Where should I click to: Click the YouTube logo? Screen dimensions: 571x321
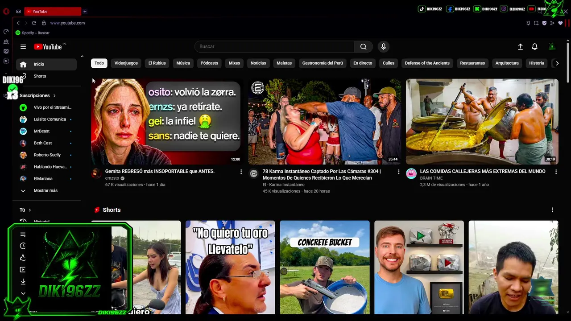point(48,47)
